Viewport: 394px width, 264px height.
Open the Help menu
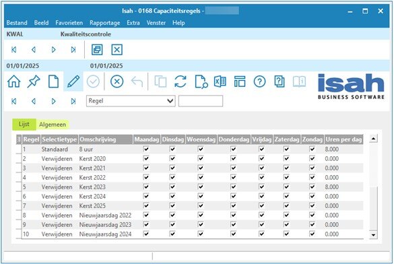(x=178, y=23)
